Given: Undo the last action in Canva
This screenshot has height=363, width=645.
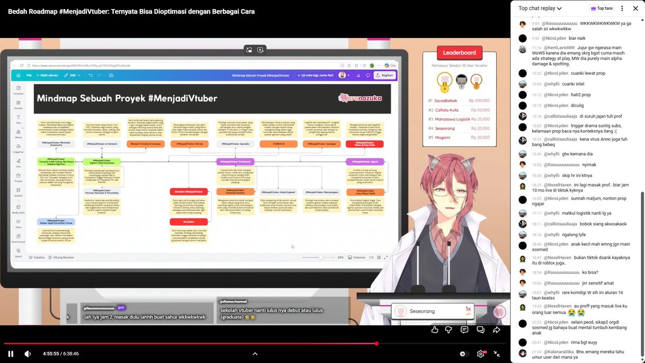Looking at the screenshot, I should pyautogui.click(x=91, y=75).
